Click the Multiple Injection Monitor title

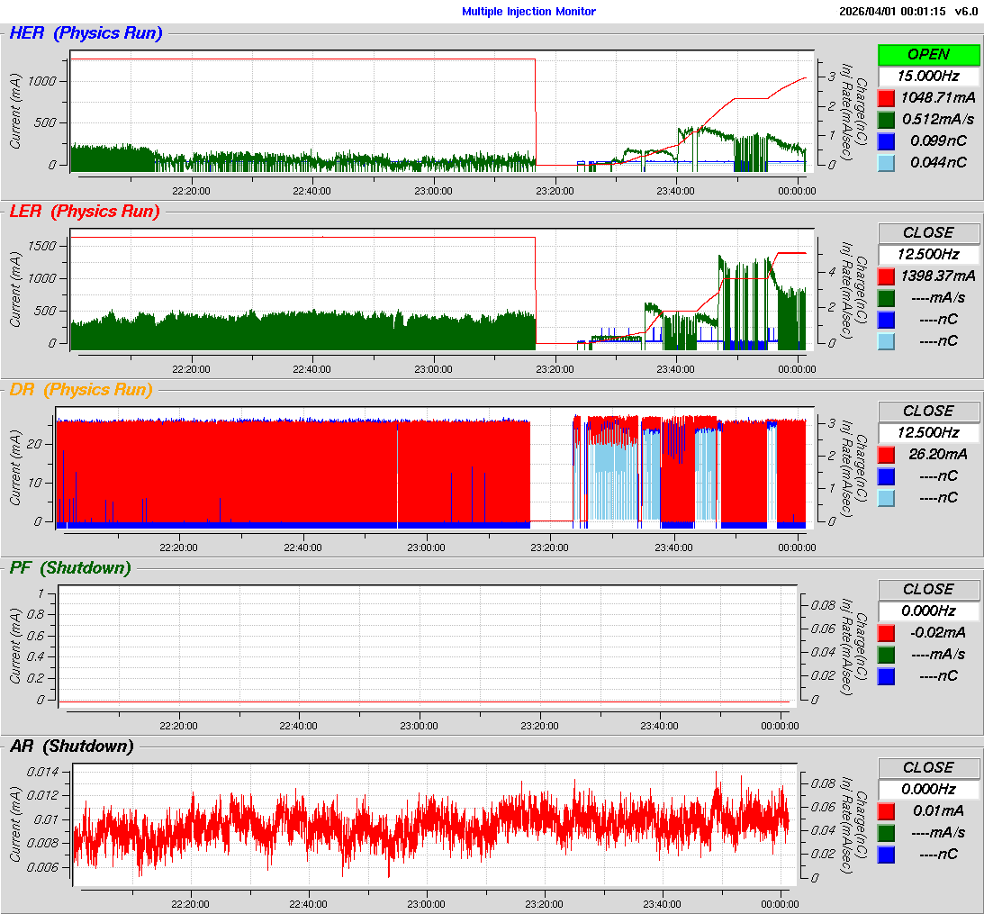pyautogui.click(x=528, y=12)
